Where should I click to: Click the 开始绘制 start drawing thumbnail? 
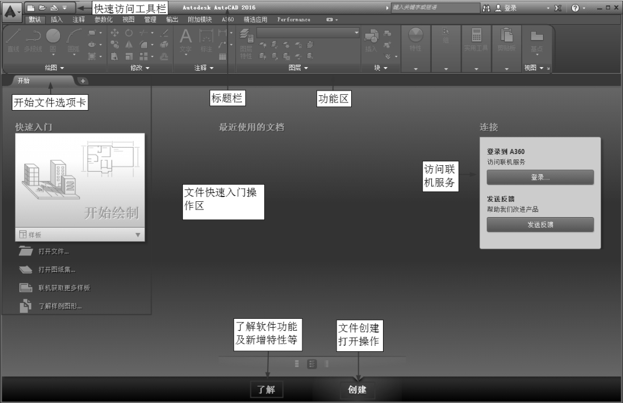coord(80,180)
